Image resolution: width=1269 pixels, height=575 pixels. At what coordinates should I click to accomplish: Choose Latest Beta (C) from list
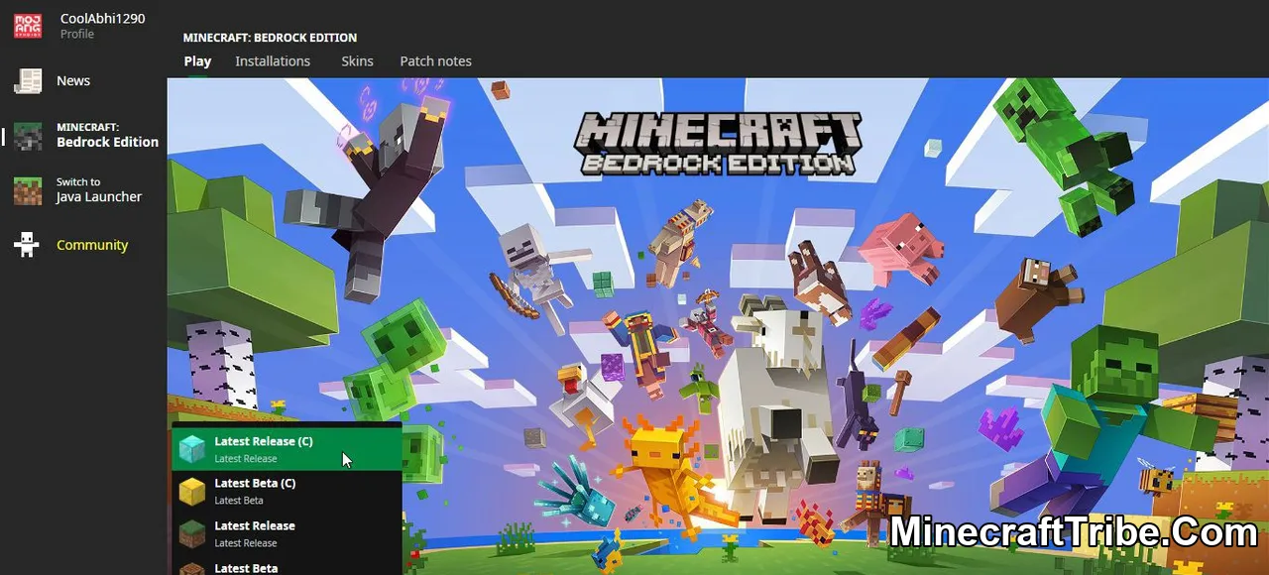click(287, 492)
